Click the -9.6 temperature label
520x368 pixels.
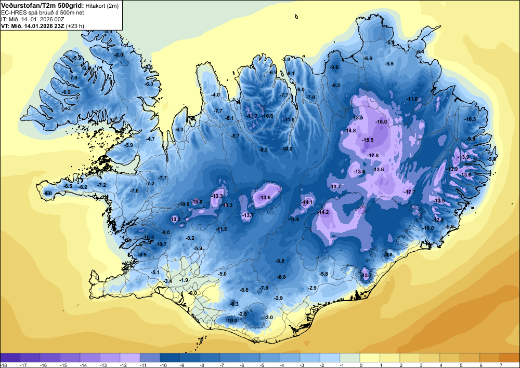(334, 67)
